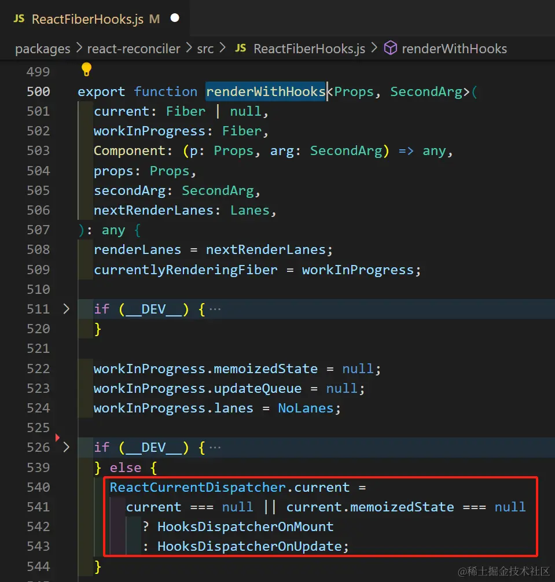
Task: Click the SecondArg type on line 505
Action: point(218,191)
